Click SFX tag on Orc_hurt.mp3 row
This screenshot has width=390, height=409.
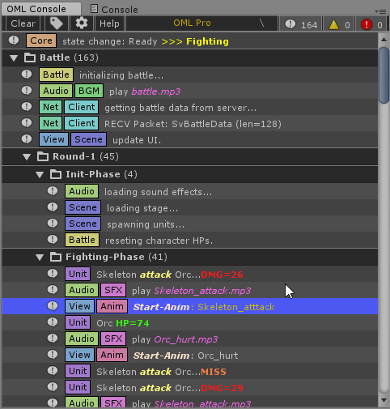[113, 339]
